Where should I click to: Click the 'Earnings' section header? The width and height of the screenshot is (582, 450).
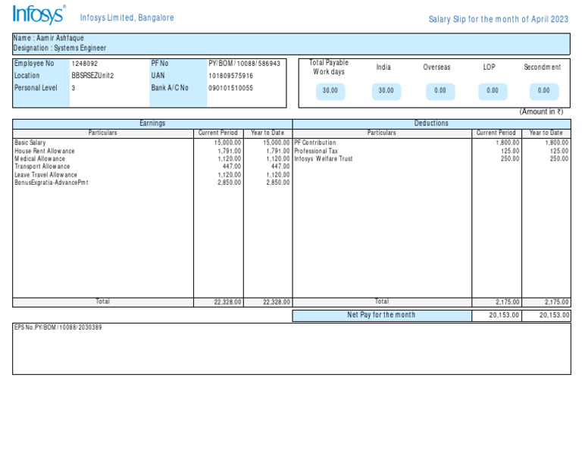pos(152,123)
